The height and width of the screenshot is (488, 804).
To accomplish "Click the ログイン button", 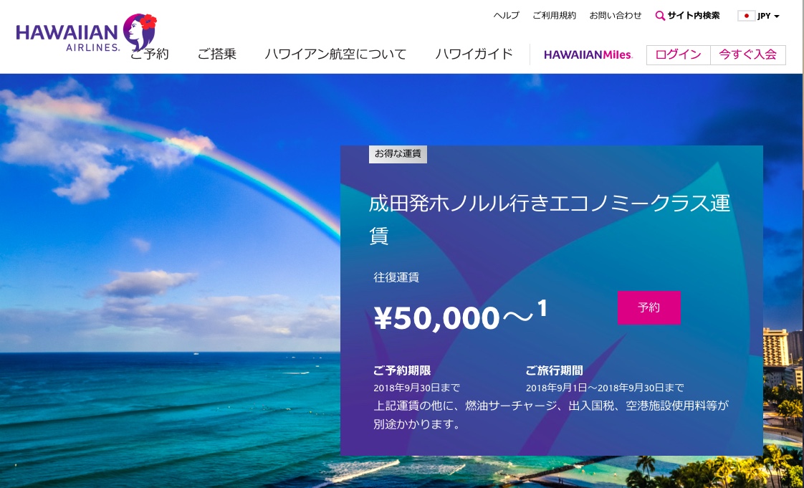I will click(x=679, y=55).
